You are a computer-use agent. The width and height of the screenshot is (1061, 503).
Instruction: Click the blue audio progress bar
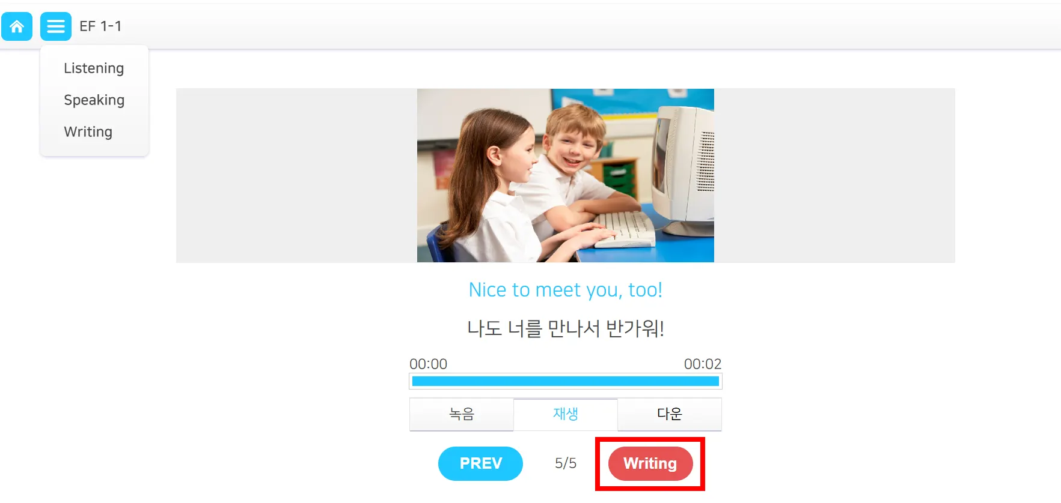click(x=566, y=381)
